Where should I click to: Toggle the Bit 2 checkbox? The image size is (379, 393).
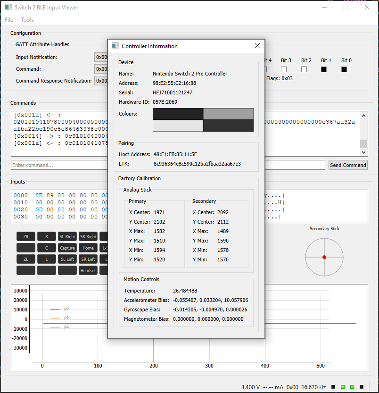pyautogui.click(x=304, y=69)
